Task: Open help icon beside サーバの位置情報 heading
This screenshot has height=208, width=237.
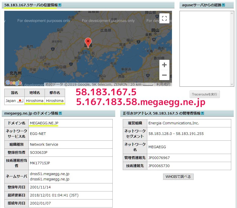Action: coord(60,5)
